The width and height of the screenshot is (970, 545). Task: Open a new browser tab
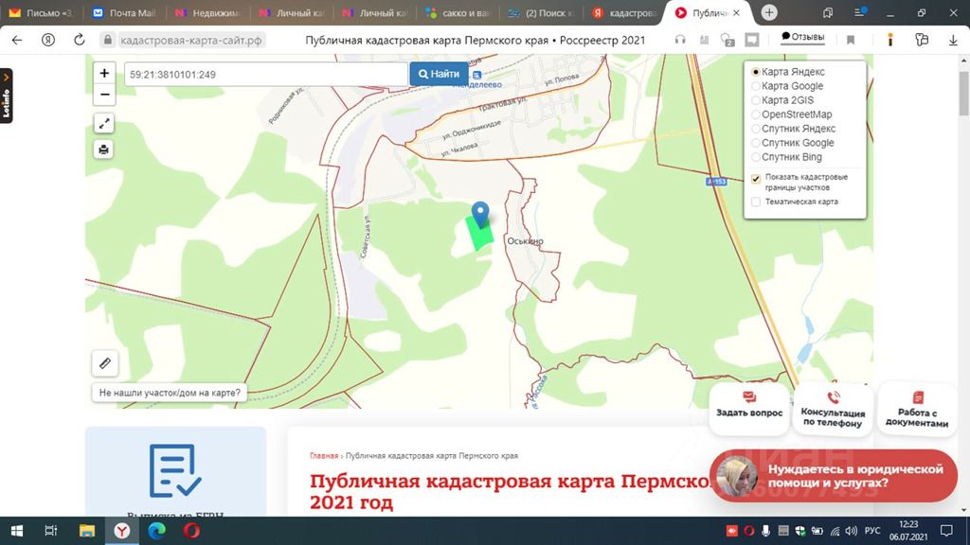(x=769, y=13)
